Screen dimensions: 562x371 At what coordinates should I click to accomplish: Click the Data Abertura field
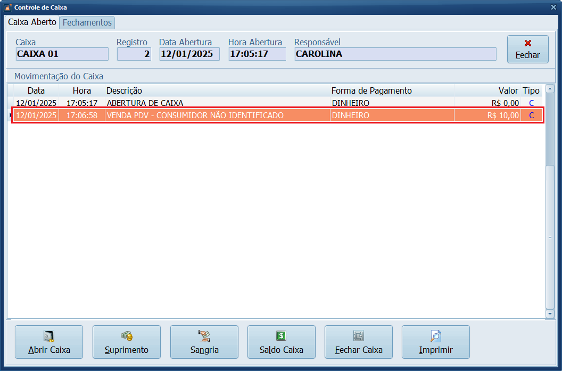tap(189, 54)
